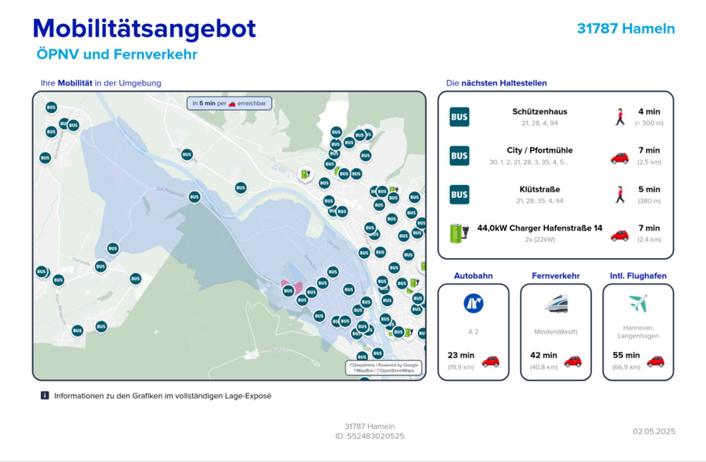706x462 pixels.
Task: Click the 'In 5 min erreichbar' map badge
Action: pyautogui.click(x=229, y=103)
